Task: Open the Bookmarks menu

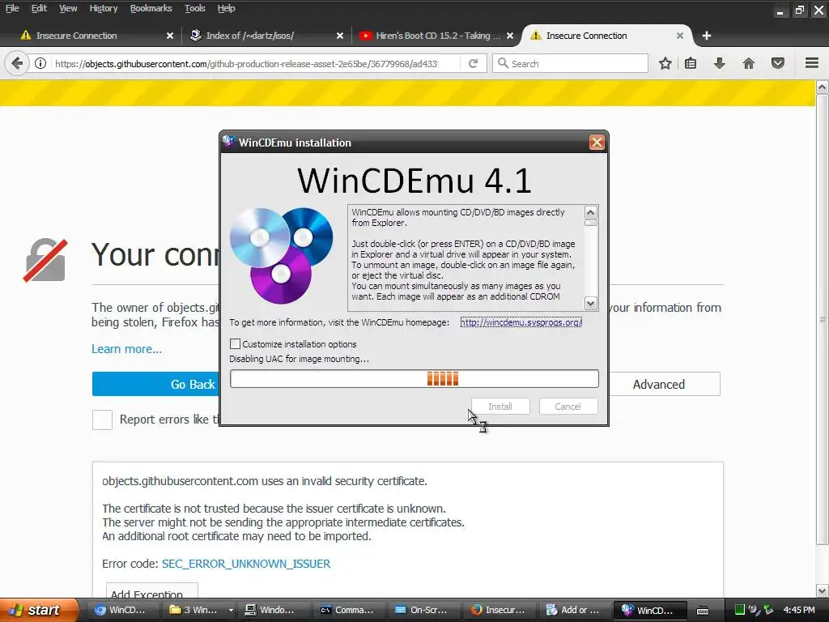Action: [151, 8]
